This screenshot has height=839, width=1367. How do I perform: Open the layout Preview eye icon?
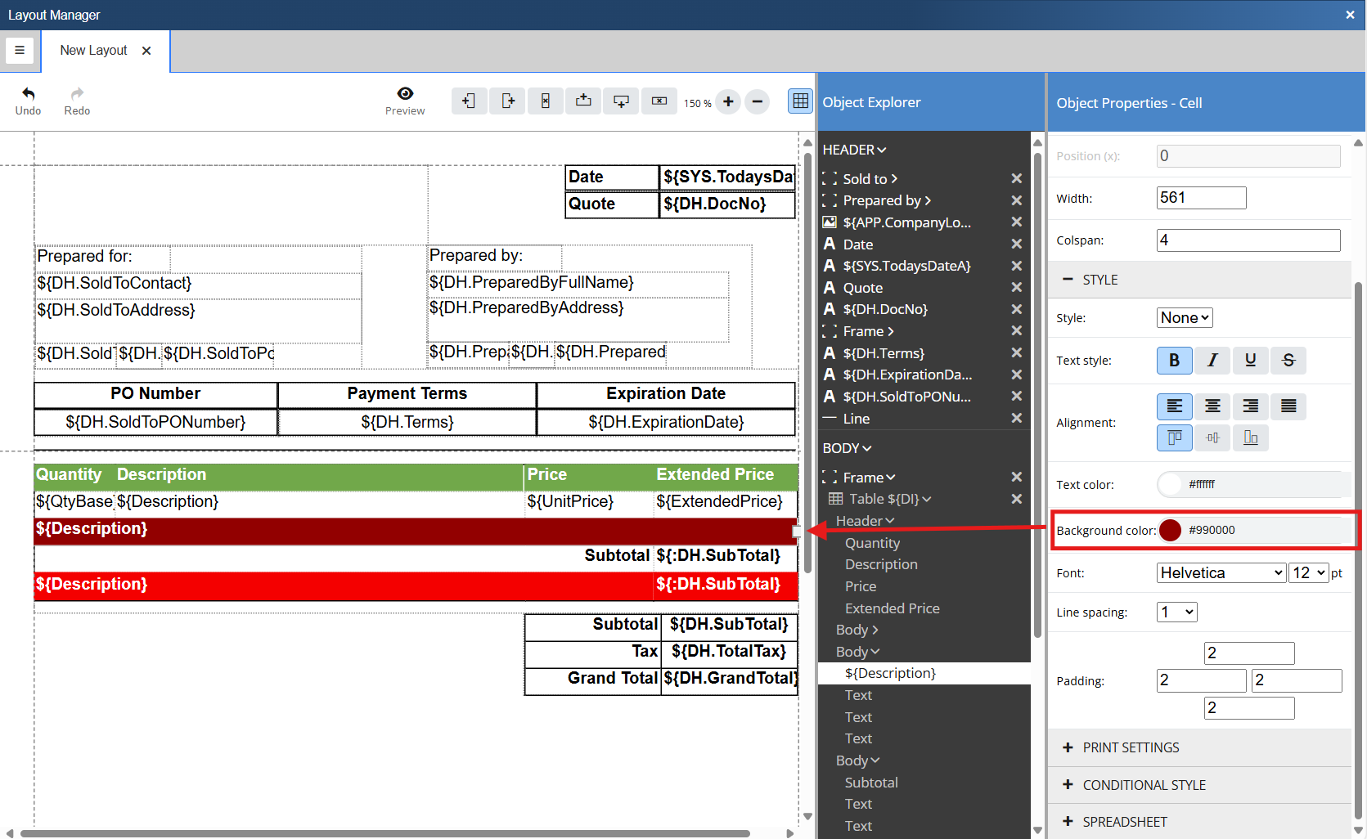pyautogui.click(x=405, y=94)
